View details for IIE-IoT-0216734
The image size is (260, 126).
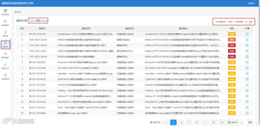(247, 34)
